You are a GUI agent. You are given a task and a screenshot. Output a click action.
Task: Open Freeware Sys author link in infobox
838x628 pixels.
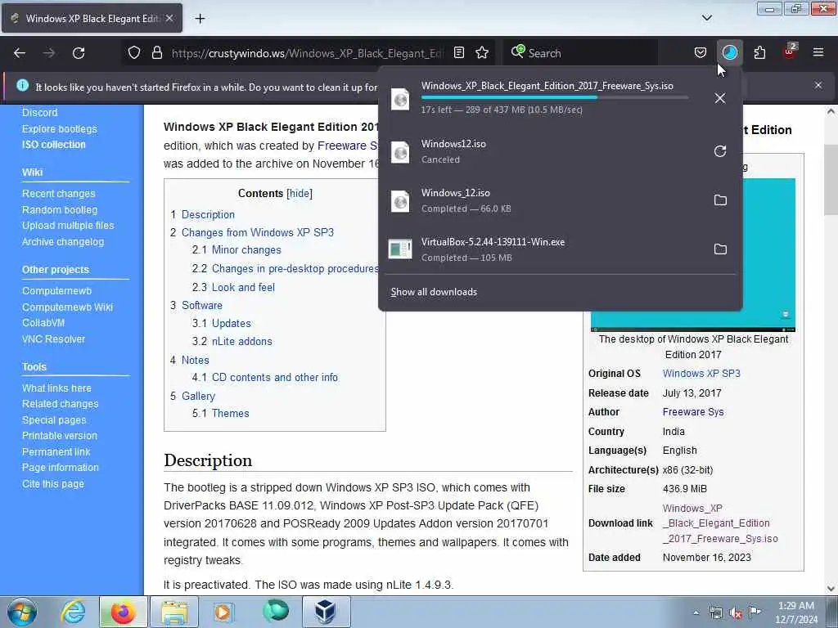click(x=692, y=412)
